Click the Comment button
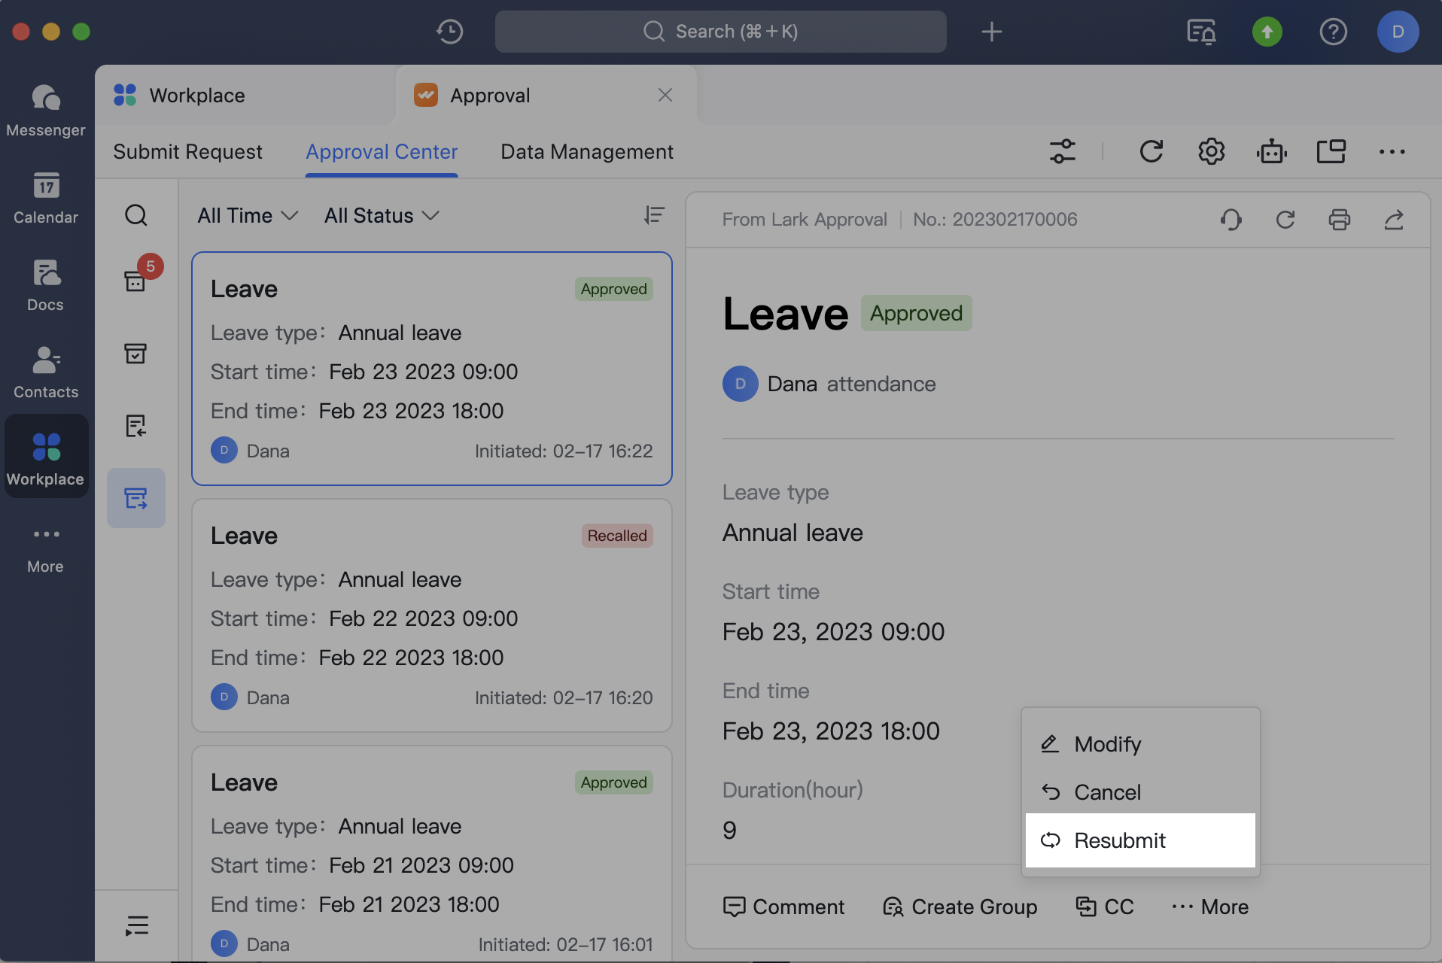 coord(783,907)
